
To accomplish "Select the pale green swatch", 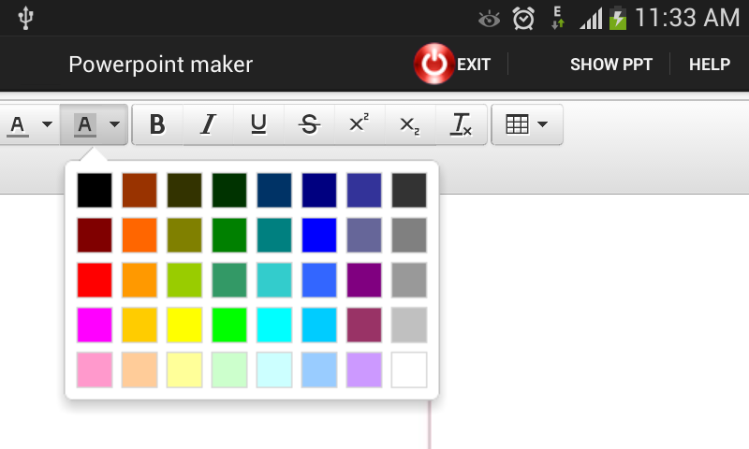I will click(x=229, y=369).
